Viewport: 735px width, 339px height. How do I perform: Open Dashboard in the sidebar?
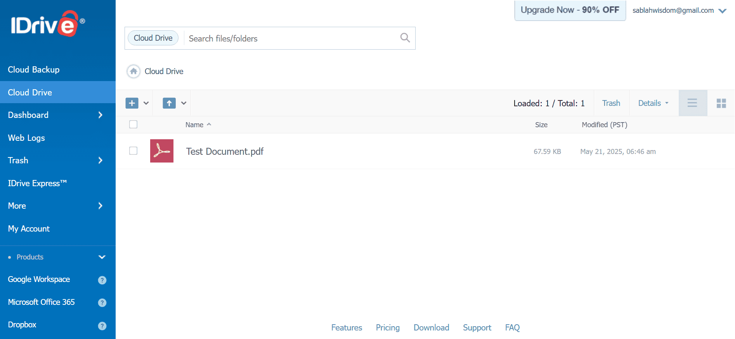28,115
